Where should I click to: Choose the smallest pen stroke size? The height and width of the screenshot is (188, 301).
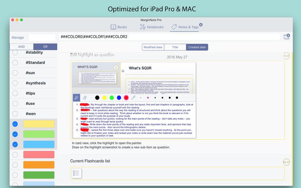141,98
